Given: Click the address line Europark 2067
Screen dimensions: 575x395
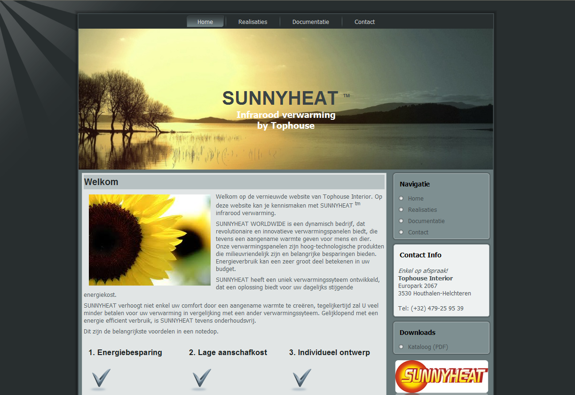Looking at the screenshot, I should 417,286.
